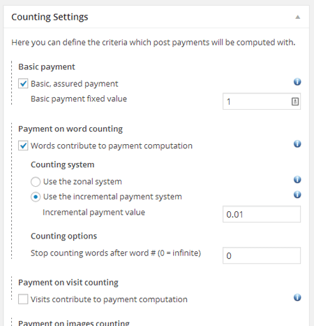Click the Stop counting words after field
Image resolution: width=314 pixels, height=326 pixels.
[262, 255]
